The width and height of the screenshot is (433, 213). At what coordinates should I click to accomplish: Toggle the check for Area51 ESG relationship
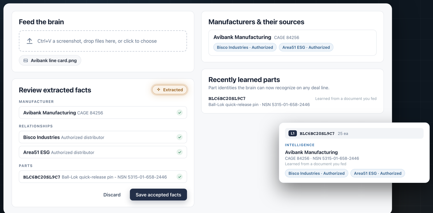coord(180,152)
